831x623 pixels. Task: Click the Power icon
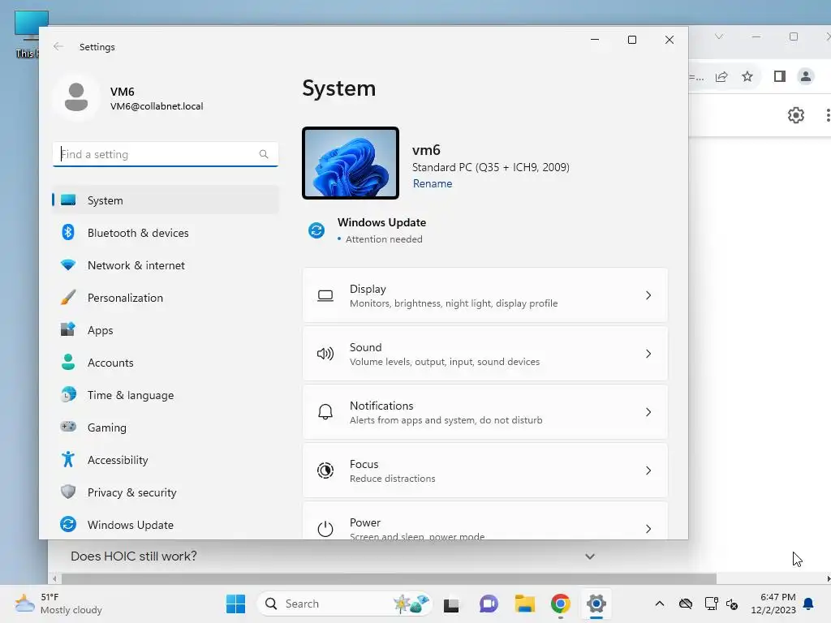pos(325,528)
